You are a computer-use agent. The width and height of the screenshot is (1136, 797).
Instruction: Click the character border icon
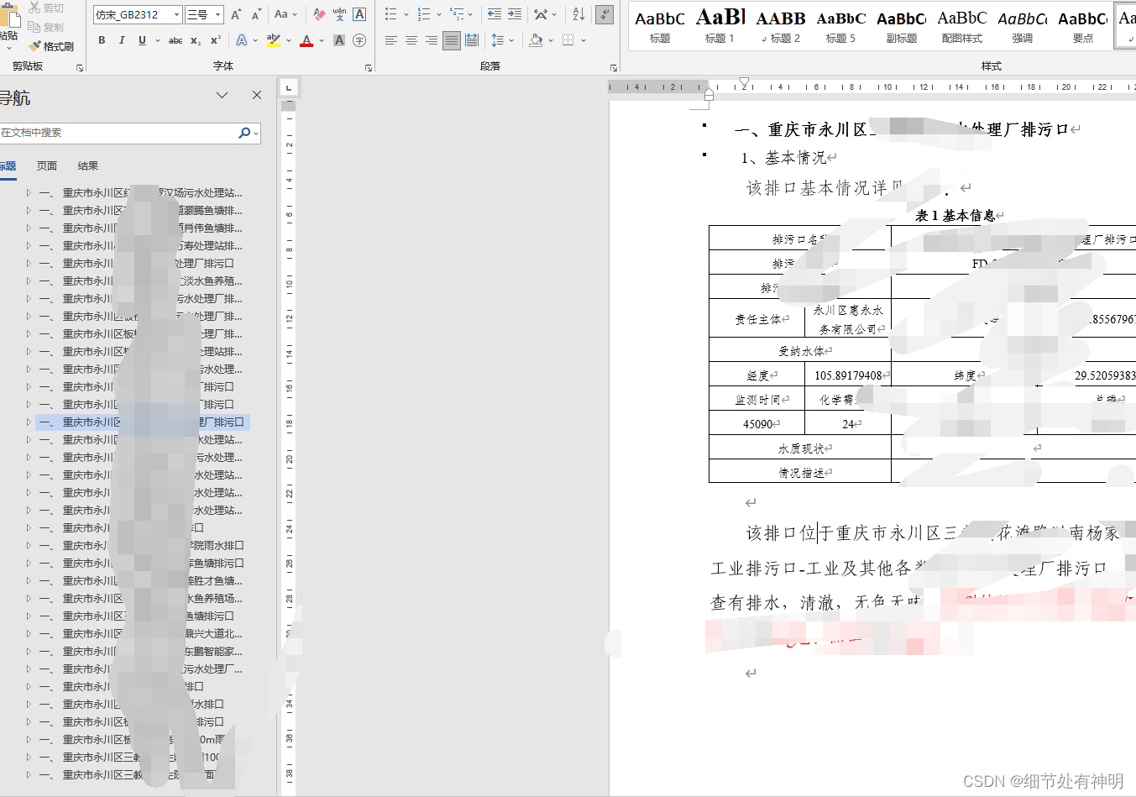coord(359,14)
